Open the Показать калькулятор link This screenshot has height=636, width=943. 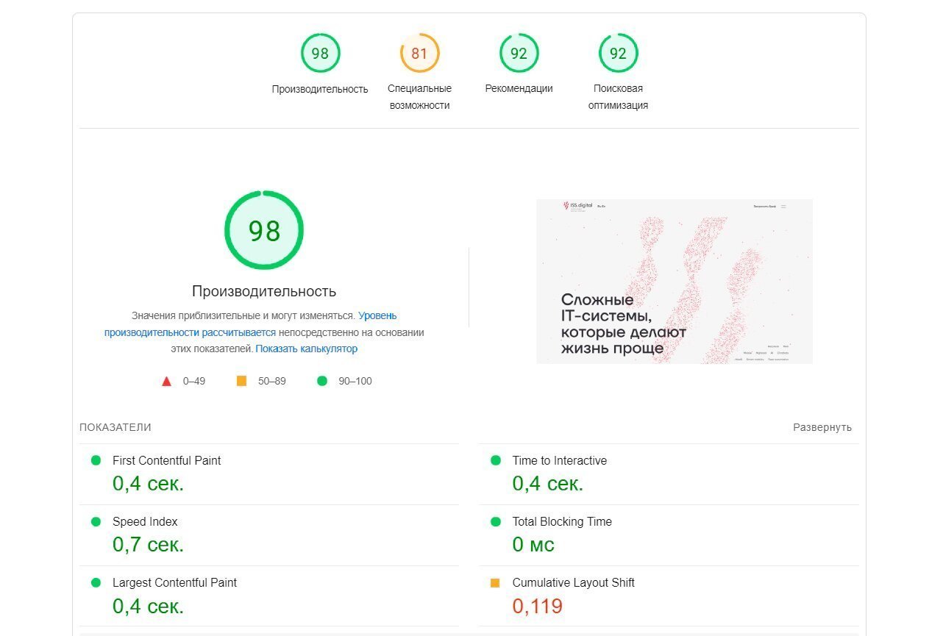coord(307,349)
